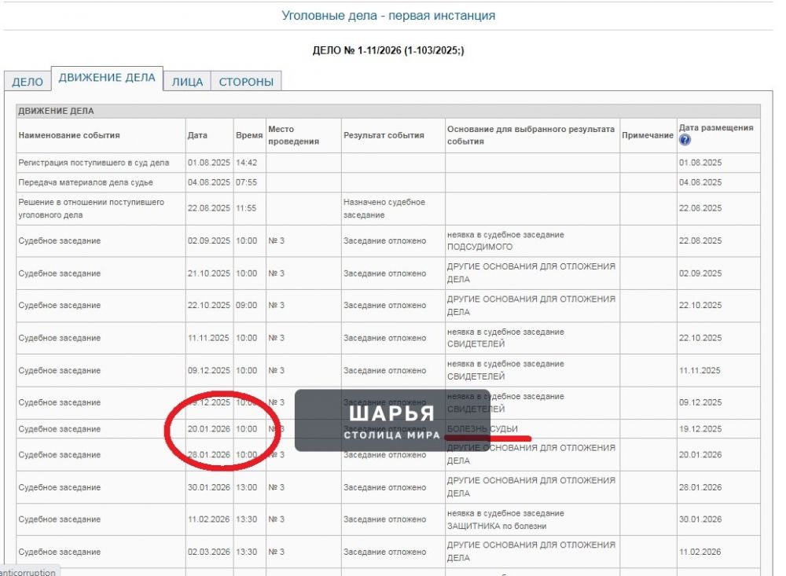Viewport: 786px width, 576px height.
Task: Click "№ 3" in the 11.11.2025 hearing row
Action: coord(276,339)
